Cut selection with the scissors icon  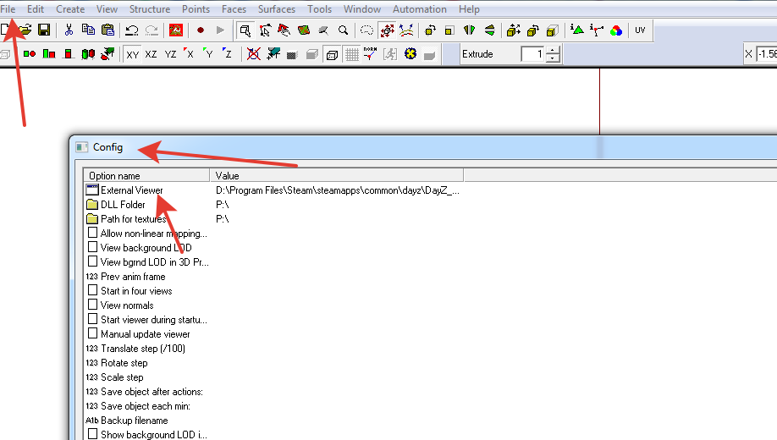pos(69,30)
